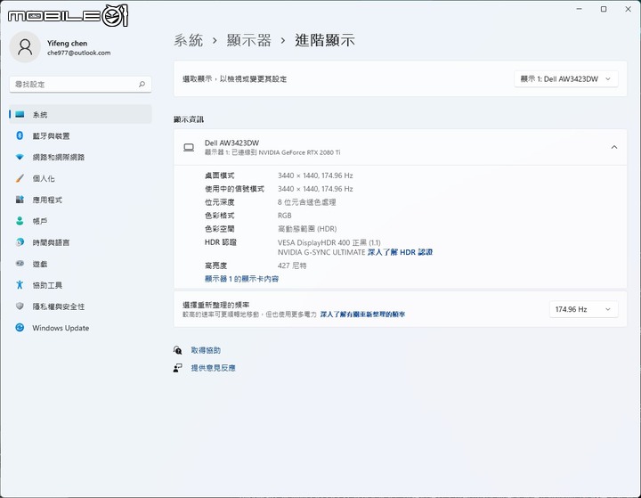This screenshot has height=498, width=641.
Task: Click the 顯示資訊 section heading
Action: click(189, 119)
